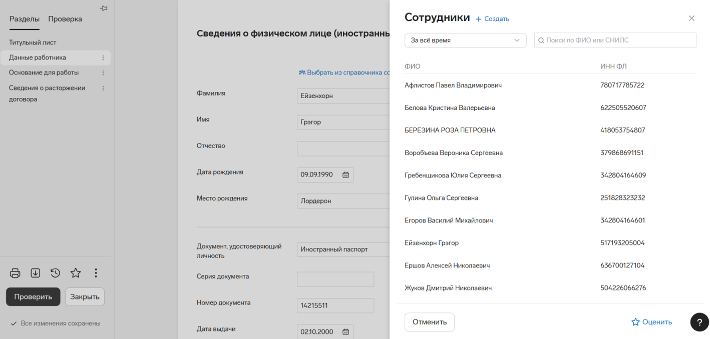Screen dimensions: 710x339
Task: Open calendar for Дата выдачи field
Action: click(345, 331)
